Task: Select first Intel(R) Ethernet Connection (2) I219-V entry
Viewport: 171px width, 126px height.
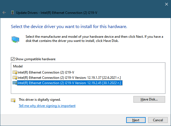Action: pyautogui.click(x=46, y=72)
